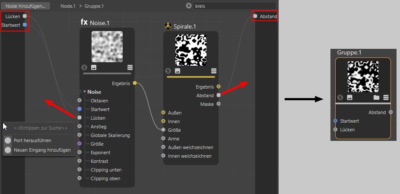Image resolution: width=400 pixels, height=194 pixels.
Task: Click the Lücken input port on Noise.1
Action: click(x=79, y=118)
